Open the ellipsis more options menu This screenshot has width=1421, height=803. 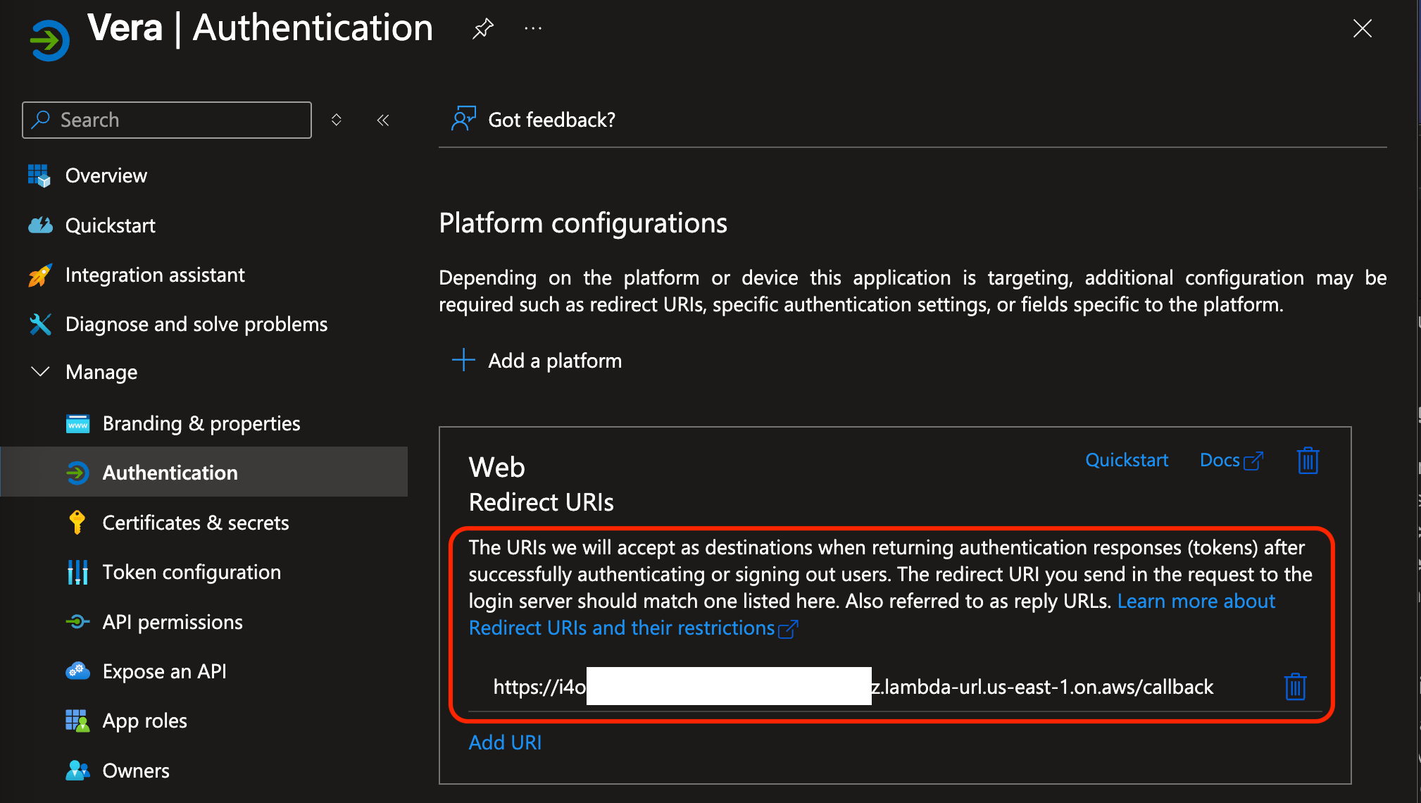[x=533, y=29]
